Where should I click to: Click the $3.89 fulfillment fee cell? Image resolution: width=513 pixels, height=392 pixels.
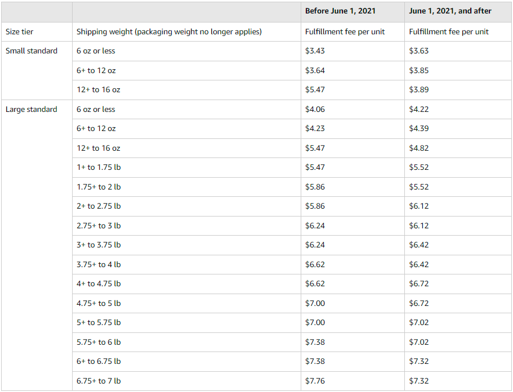[458, 90]
